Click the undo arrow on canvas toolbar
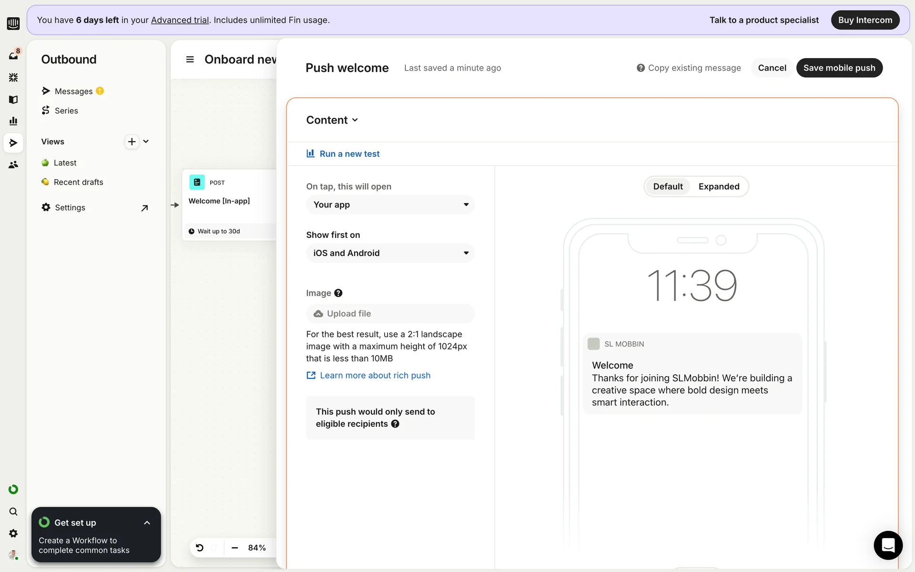This screenshot has height=572, width=915. (x=200, y=548)
